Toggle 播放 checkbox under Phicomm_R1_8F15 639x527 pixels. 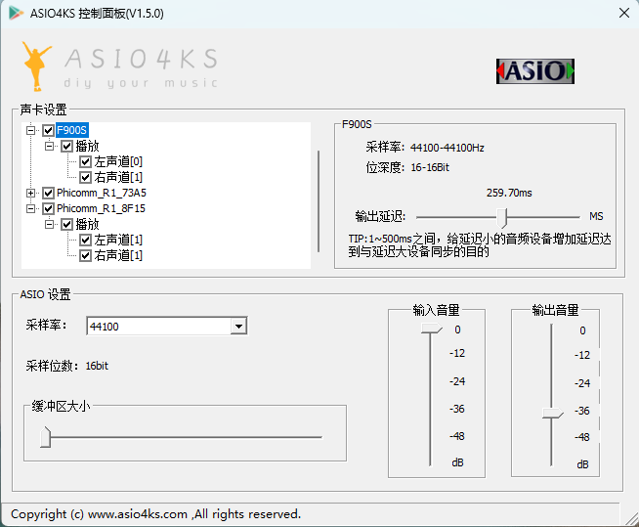click(x=67, y=224)
